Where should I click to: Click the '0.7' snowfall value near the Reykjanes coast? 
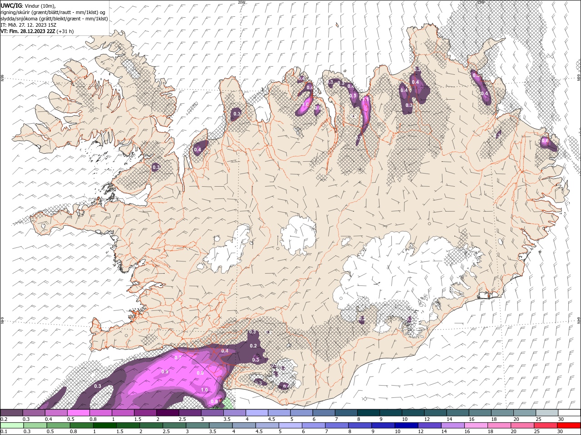pyautogui.click(x=178, y=358)
